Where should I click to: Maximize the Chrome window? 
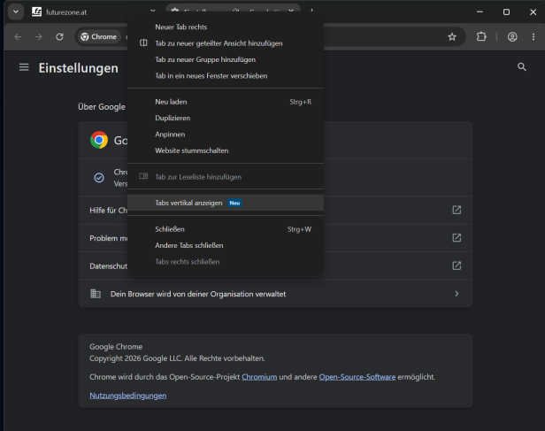click(x=506, y=12)
